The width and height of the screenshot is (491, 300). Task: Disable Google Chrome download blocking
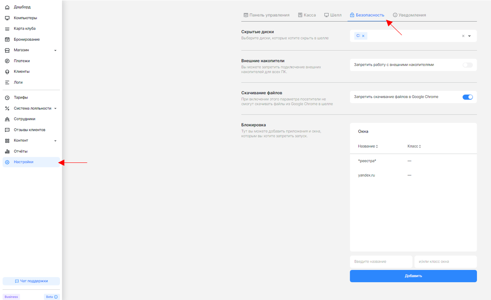coord(468,97)
